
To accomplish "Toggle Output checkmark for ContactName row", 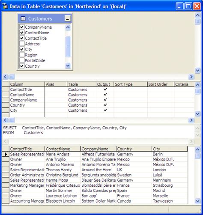I will tap(105, 95).
